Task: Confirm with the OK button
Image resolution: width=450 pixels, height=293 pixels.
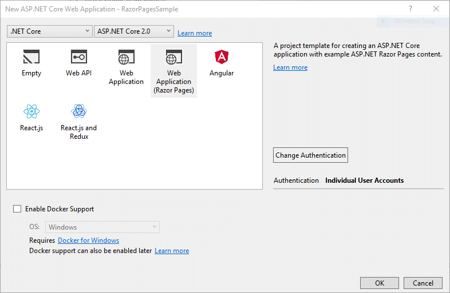Action: (380, 283)
